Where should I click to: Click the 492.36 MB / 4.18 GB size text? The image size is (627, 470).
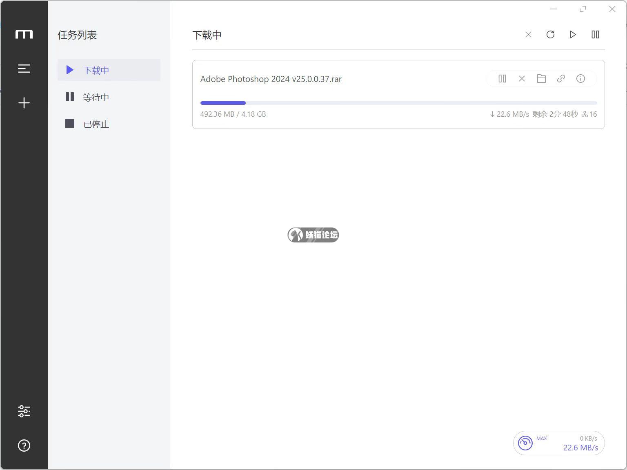233,114
